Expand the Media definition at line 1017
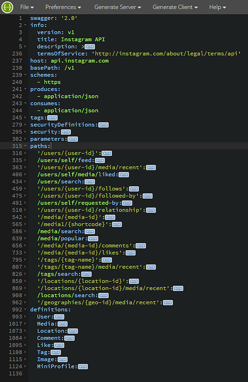This screenshot has height=382, width=248. pos(25,324)
